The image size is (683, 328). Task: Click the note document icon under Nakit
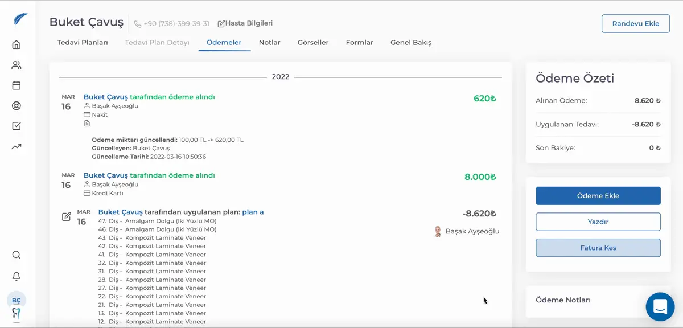[87, 123]
